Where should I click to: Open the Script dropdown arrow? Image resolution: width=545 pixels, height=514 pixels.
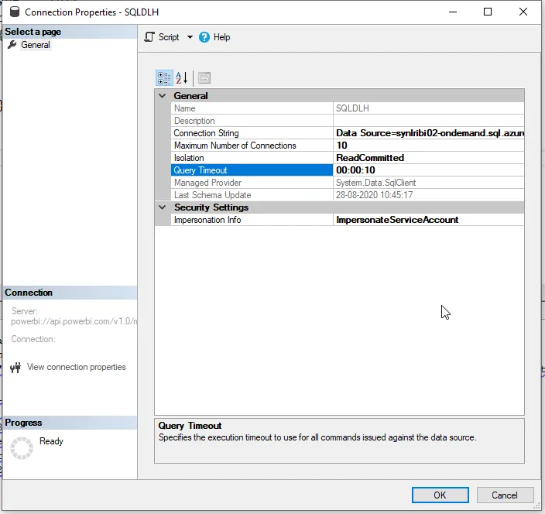pyautogui.click(x=190, y=37)
